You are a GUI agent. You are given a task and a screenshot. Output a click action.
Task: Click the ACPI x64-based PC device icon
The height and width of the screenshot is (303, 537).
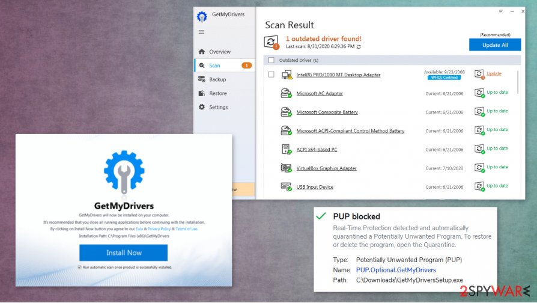click(287, 150)
